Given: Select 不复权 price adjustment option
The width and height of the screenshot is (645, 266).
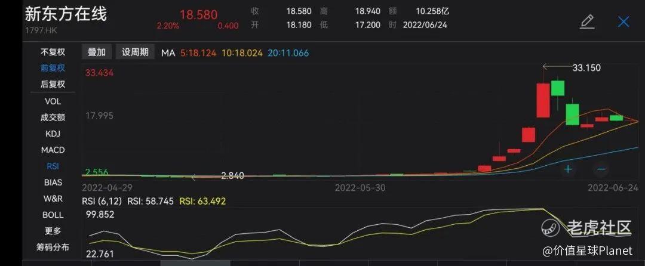Looking at the screenshot, I should click(53, 52).
